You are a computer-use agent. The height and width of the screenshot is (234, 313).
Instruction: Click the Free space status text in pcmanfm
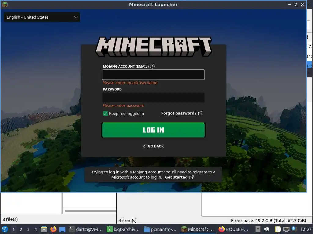(x=268, y=221)
